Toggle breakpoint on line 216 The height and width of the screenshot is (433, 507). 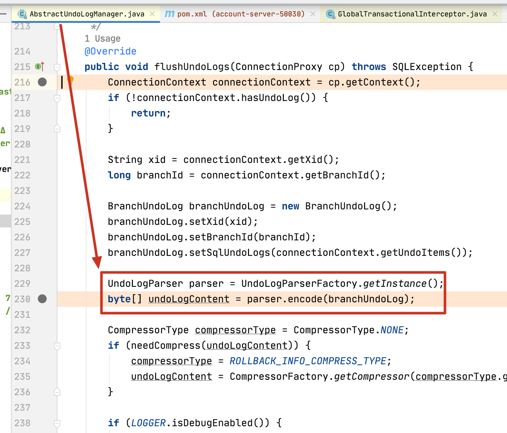tap(42, 82)
